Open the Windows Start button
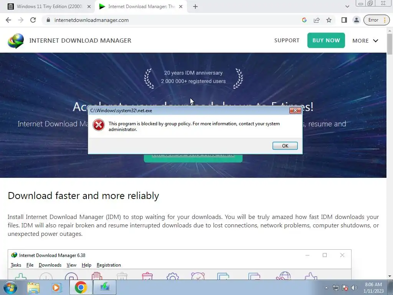The height and width of the screenshot is (295, 393). tap(10, 287)
